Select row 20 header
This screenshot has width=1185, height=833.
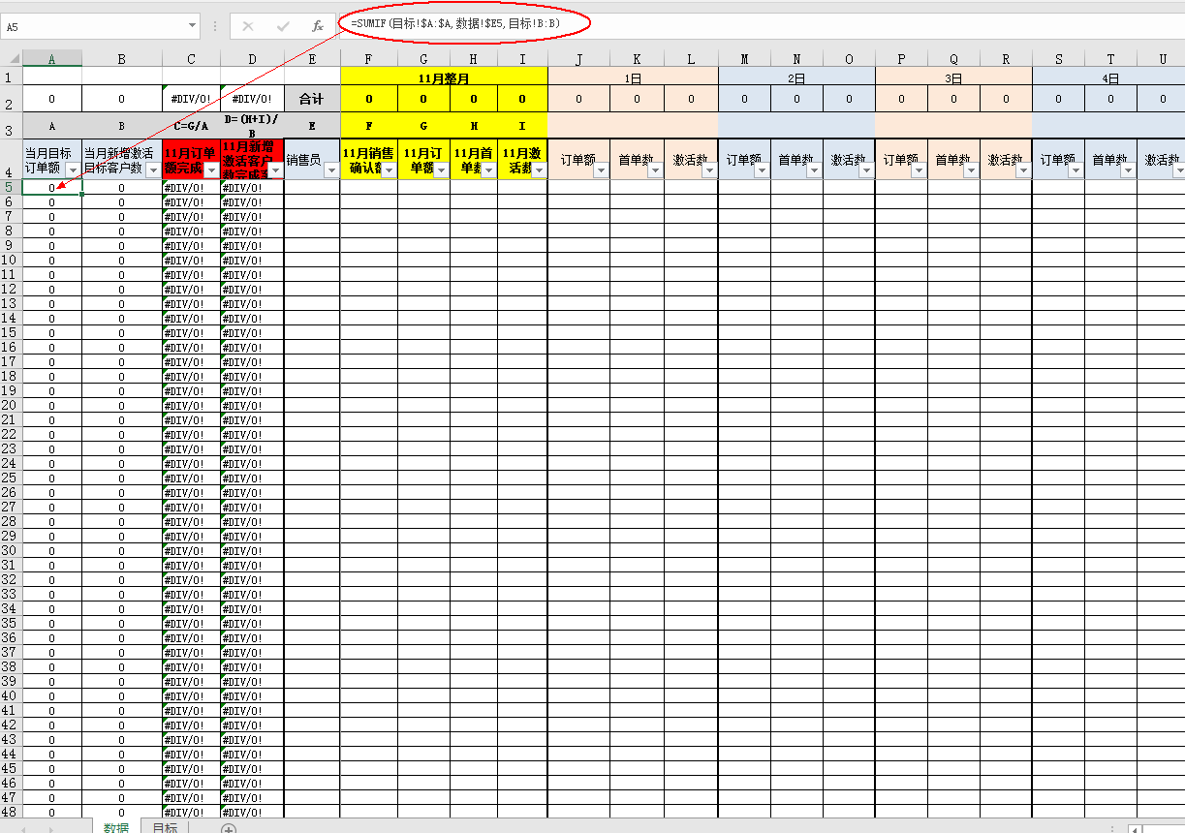[x=11, y=405]
